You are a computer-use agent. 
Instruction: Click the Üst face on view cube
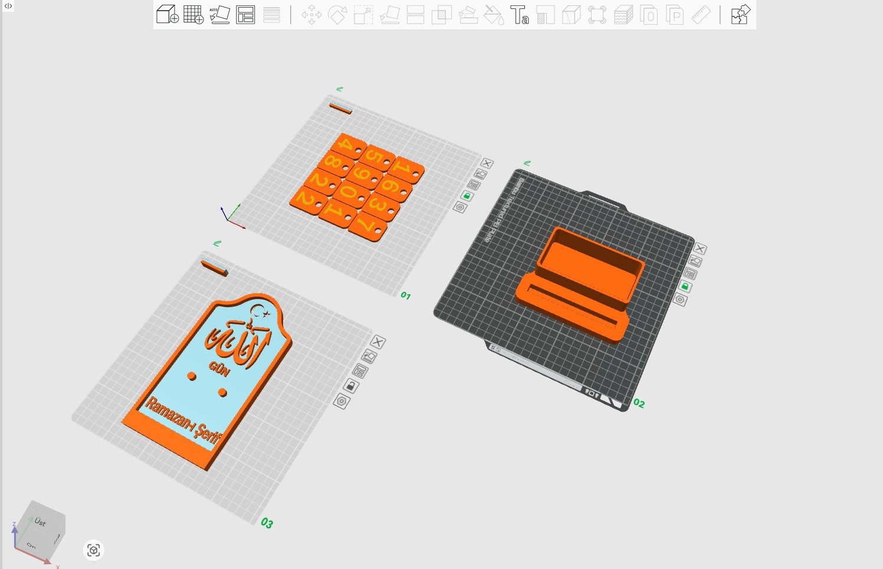click(x=40, y=521)
